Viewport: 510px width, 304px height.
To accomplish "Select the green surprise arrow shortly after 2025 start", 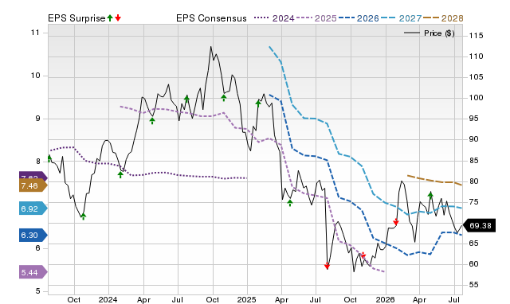I will 258,103.
